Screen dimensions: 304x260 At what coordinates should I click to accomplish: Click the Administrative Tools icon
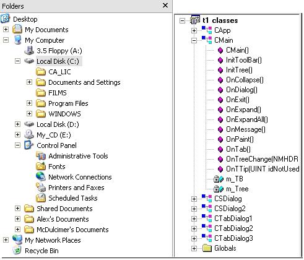41,155
